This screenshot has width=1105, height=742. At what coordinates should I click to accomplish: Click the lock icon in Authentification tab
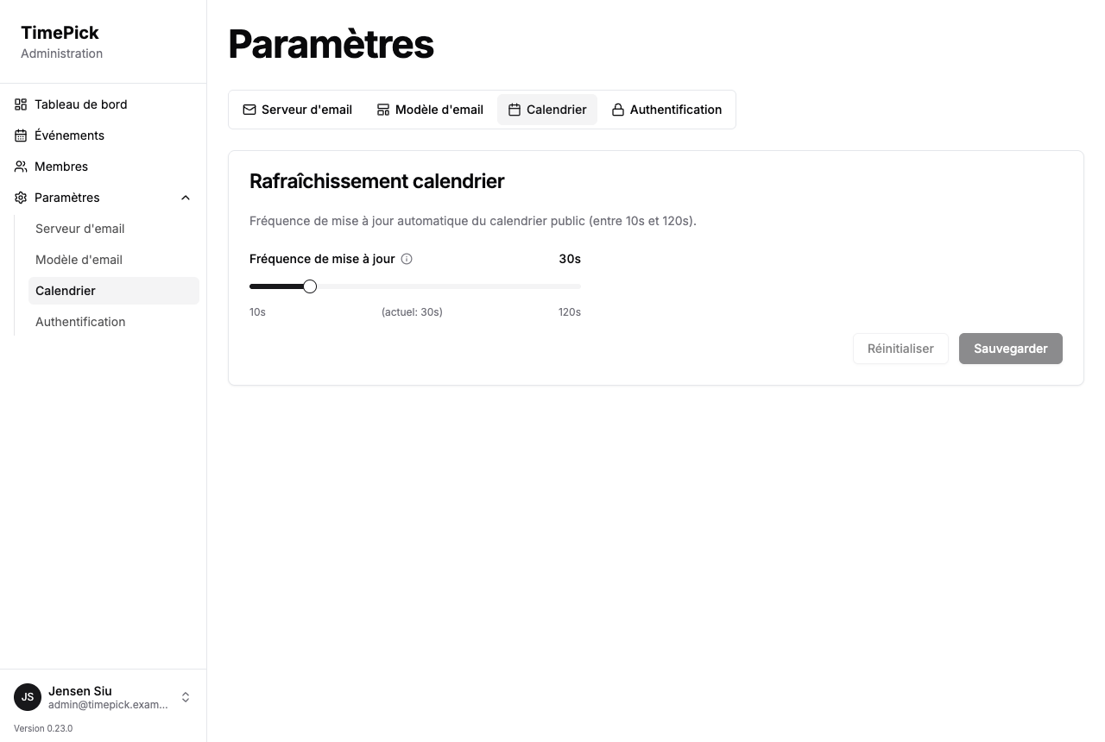[618, 110]
